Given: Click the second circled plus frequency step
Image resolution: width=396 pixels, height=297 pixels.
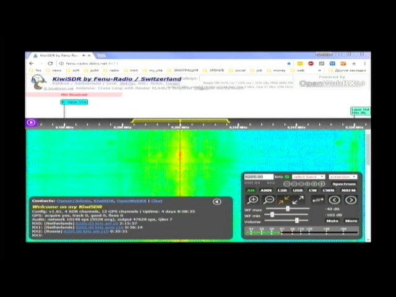Looking at the screenshot, I should 314,184.
